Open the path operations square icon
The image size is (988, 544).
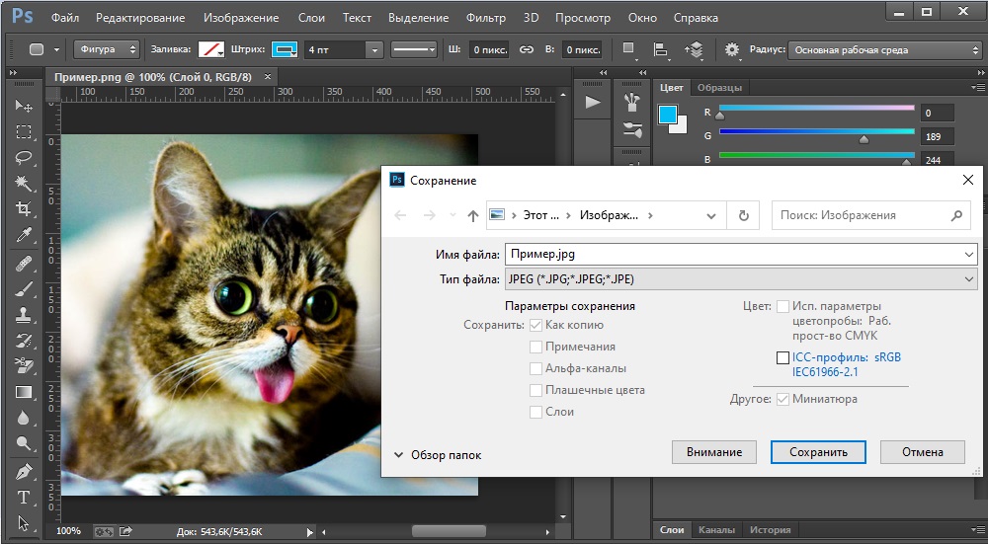point(628,49)
